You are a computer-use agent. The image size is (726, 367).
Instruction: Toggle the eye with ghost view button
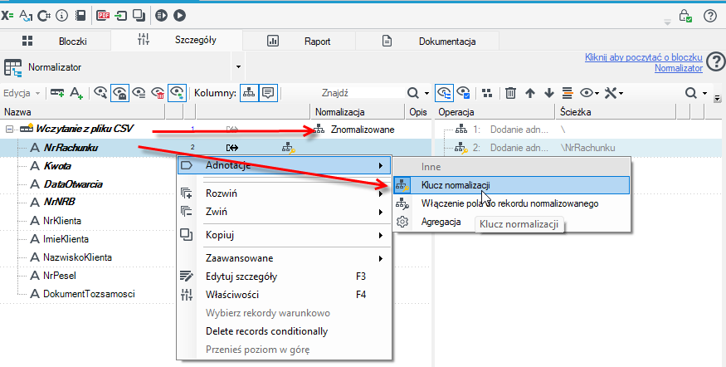pyautogui.click(x=120, y=93)
